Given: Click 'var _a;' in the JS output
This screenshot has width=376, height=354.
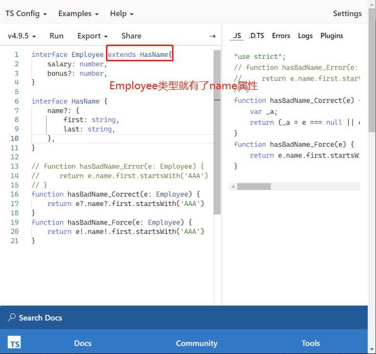Looking at the screenshot, I should (264, 111).
